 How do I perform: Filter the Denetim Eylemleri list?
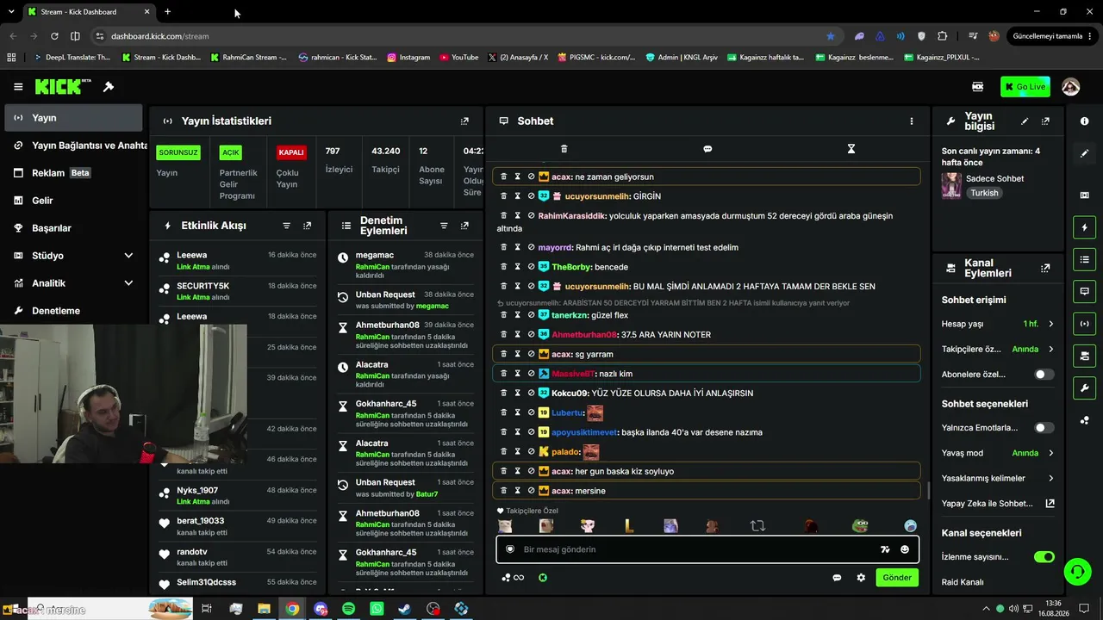pyautogui.click(x=444, y=226)
